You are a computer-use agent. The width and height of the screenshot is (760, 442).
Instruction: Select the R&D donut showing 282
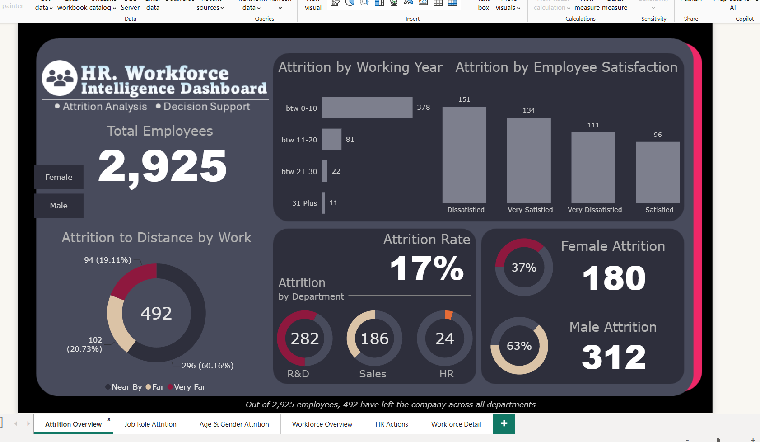(x=305, y=338)
